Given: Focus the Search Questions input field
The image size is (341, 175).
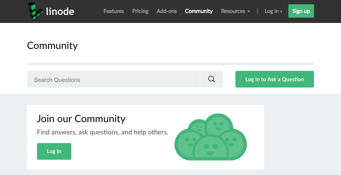Looking at the screenshot, I should (x=113, y=79).
